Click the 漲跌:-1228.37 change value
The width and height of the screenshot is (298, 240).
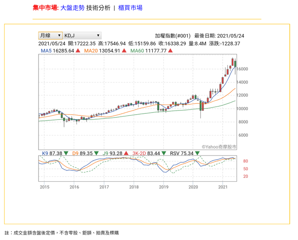coord(224,43)
